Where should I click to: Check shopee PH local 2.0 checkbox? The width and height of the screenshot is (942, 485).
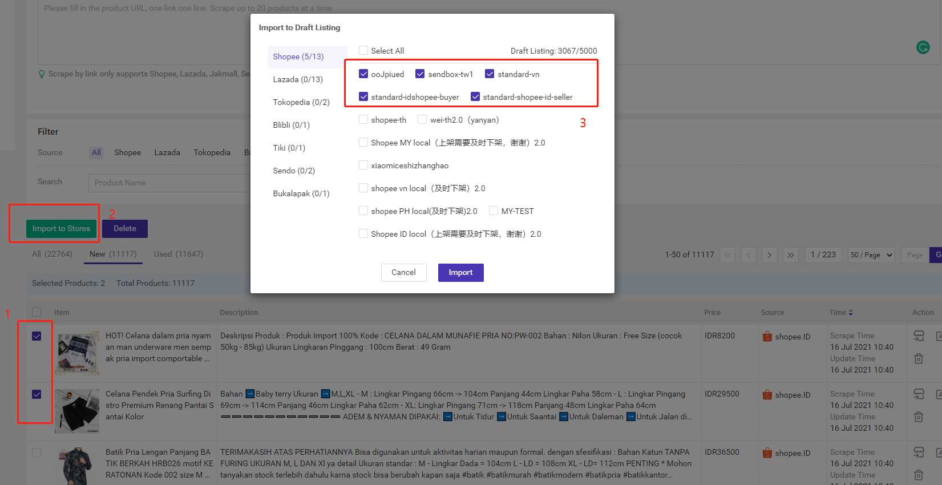[x=363, y=211]
